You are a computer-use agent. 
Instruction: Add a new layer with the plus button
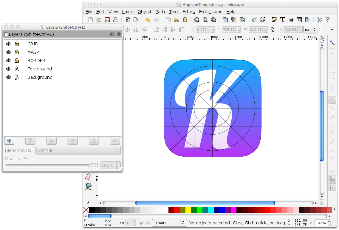coord(9,141)
